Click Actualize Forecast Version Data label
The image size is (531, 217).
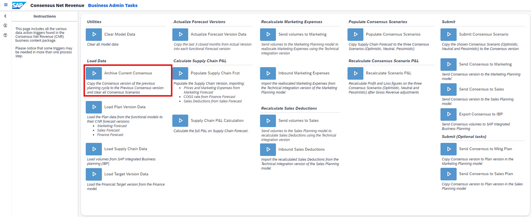[219, 34]
